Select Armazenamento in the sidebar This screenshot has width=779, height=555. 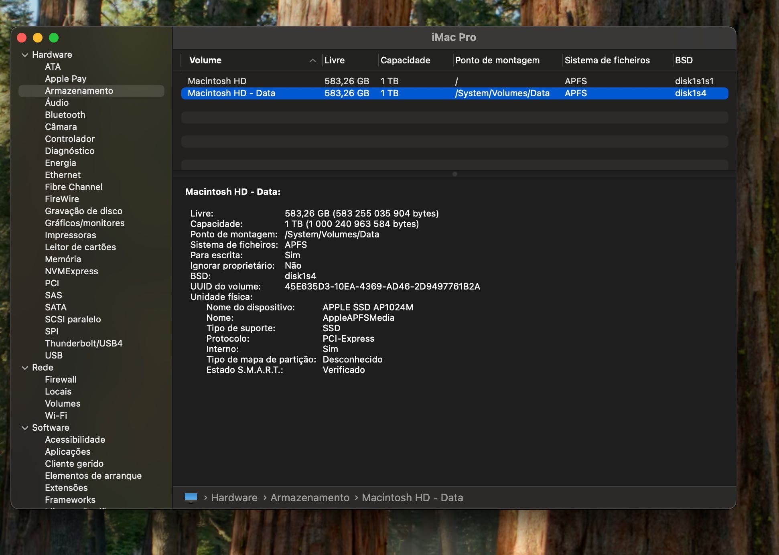(91, 91)
